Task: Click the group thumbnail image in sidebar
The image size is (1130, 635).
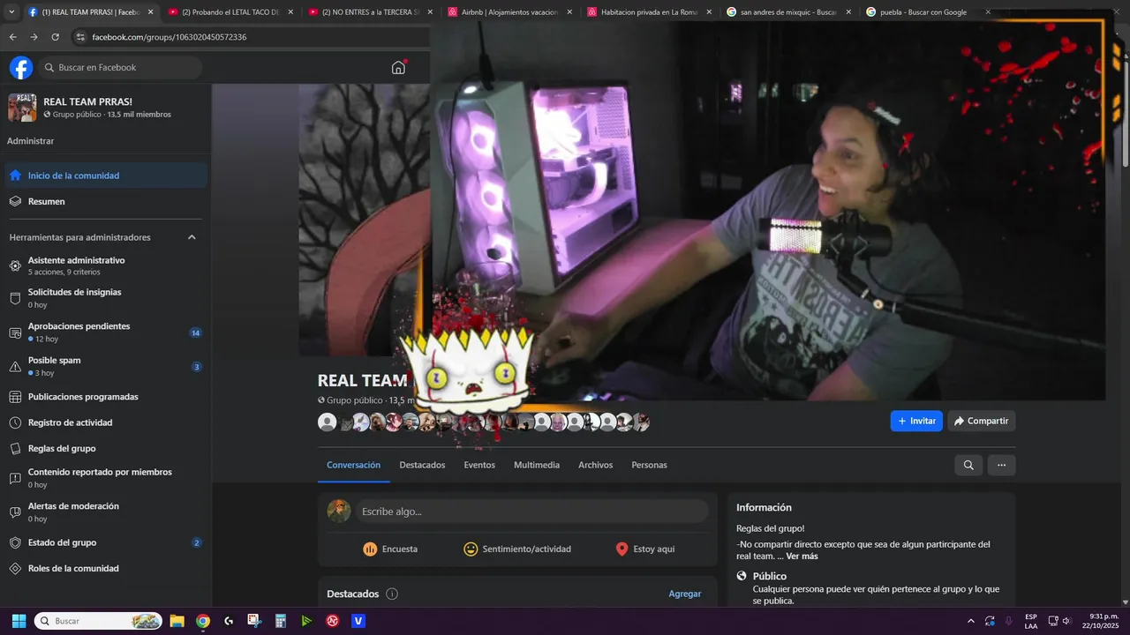Action: 22,108
